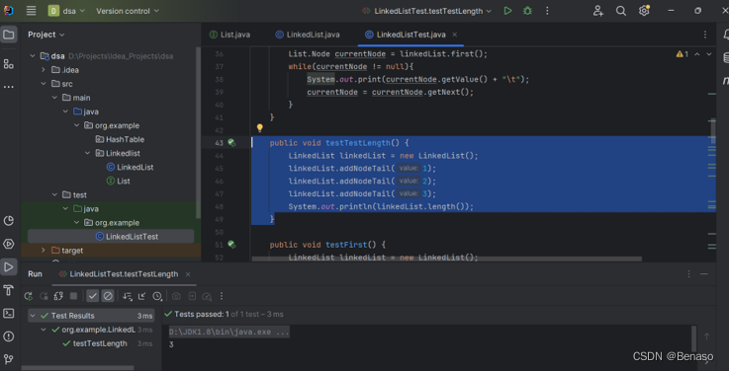Open the Version control dropdown
This screenshot has height=371, width=729.
[128, 11]
